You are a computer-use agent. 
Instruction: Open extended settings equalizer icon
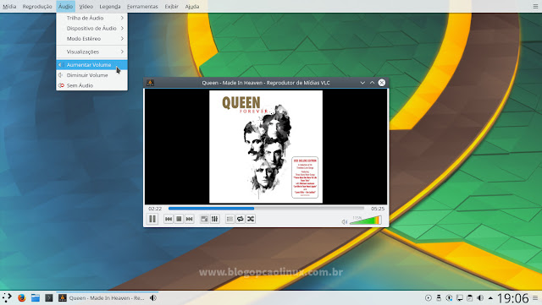coord(214,219)
